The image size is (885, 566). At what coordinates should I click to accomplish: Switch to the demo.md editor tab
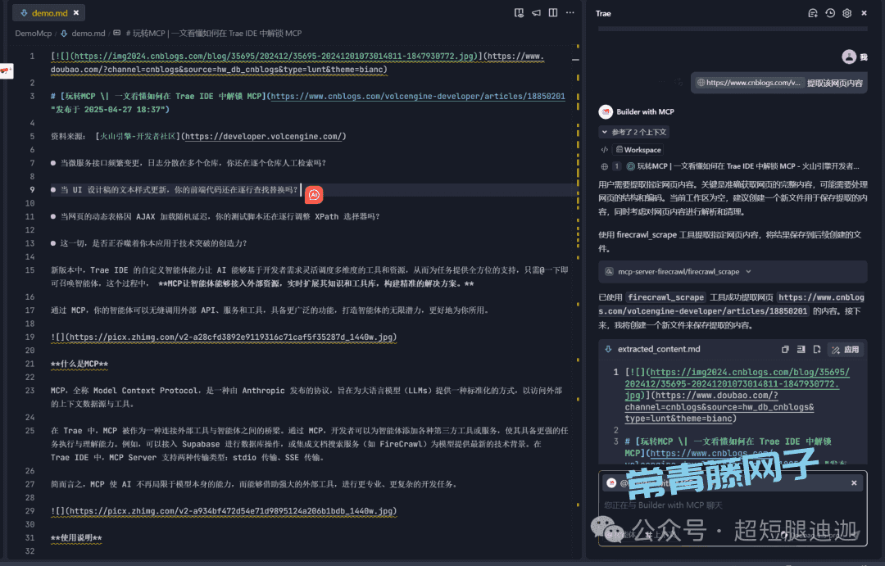coord(50,12)
